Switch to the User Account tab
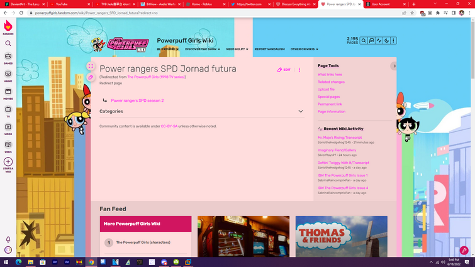 386,4
